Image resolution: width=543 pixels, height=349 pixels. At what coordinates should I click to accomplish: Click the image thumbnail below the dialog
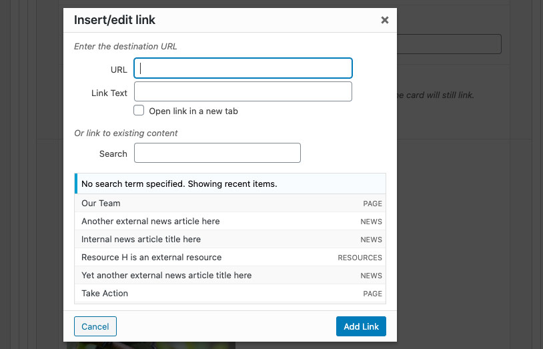[x=150, y=345]
